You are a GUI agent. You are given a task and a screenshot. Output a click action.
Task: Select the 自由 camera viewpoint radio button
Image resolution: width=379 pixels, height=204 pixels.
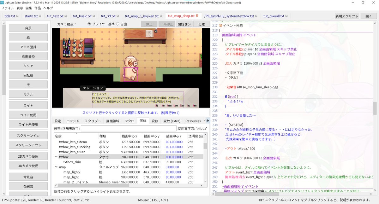pos(117,24)
